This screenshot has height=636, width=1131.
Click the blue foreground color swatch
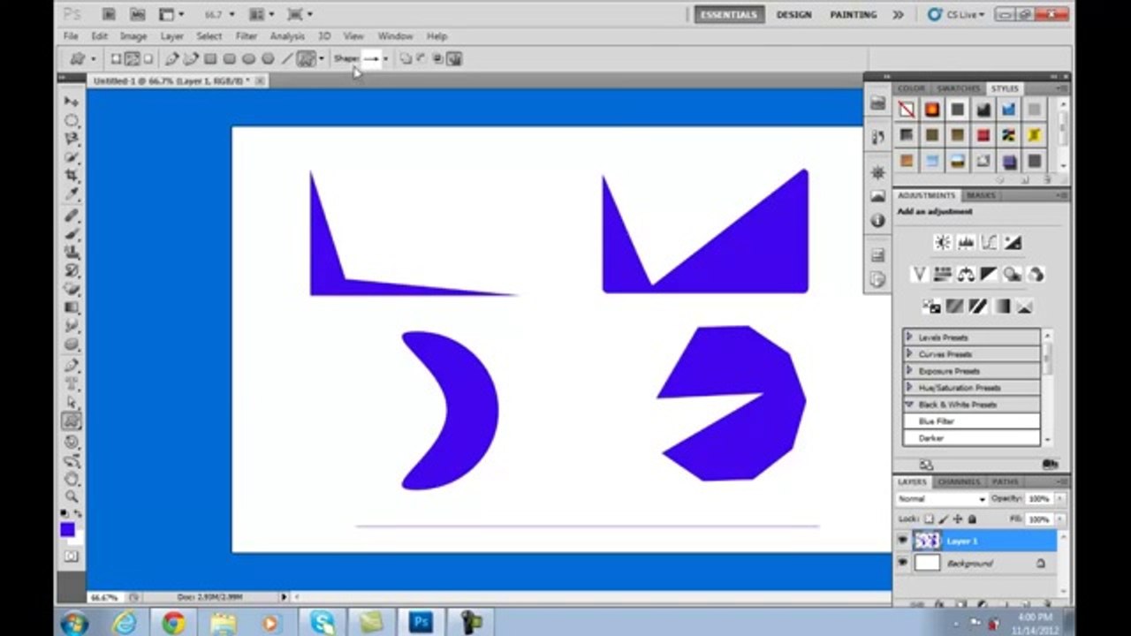(x=67, y=529)
